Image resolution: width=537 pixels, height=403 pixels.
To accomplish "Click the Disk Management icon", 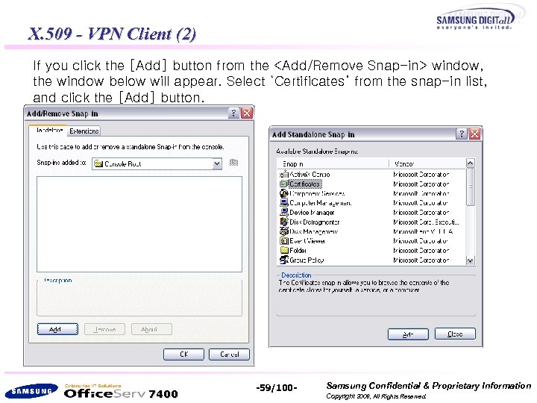I will point(284,231).
